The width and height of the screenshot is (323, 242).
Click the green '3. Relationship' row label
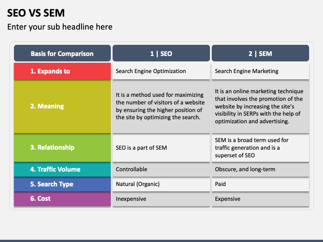(62, 147)
